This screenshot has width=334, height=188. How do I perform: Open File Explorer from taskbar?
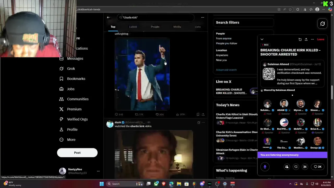[179, 184]
